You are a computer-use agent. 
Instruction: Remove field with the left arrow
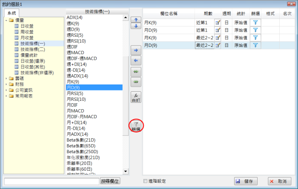[x=136, y=61]
